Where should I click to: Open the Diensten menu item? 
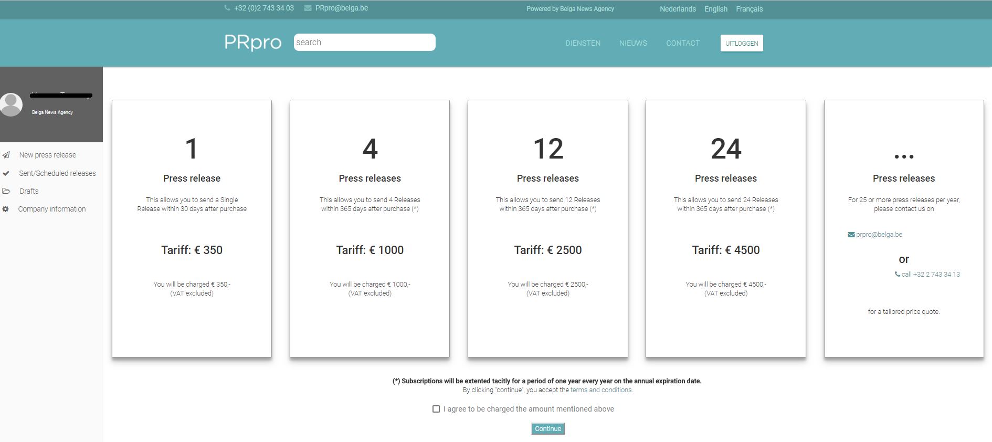(583, 43)
